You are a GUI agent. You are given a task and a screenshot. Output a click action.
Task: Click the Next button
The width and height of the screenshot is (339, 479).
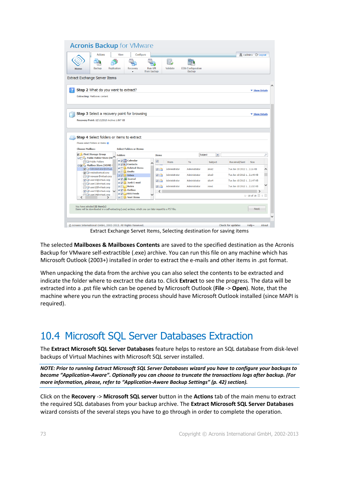[x=257, y=209]
